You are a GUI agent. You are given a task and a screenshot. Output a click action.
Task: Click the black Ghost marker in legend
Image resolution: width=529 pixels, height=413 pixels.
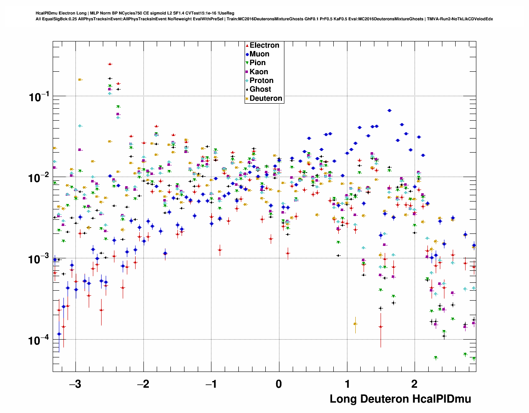coord(247,90)
